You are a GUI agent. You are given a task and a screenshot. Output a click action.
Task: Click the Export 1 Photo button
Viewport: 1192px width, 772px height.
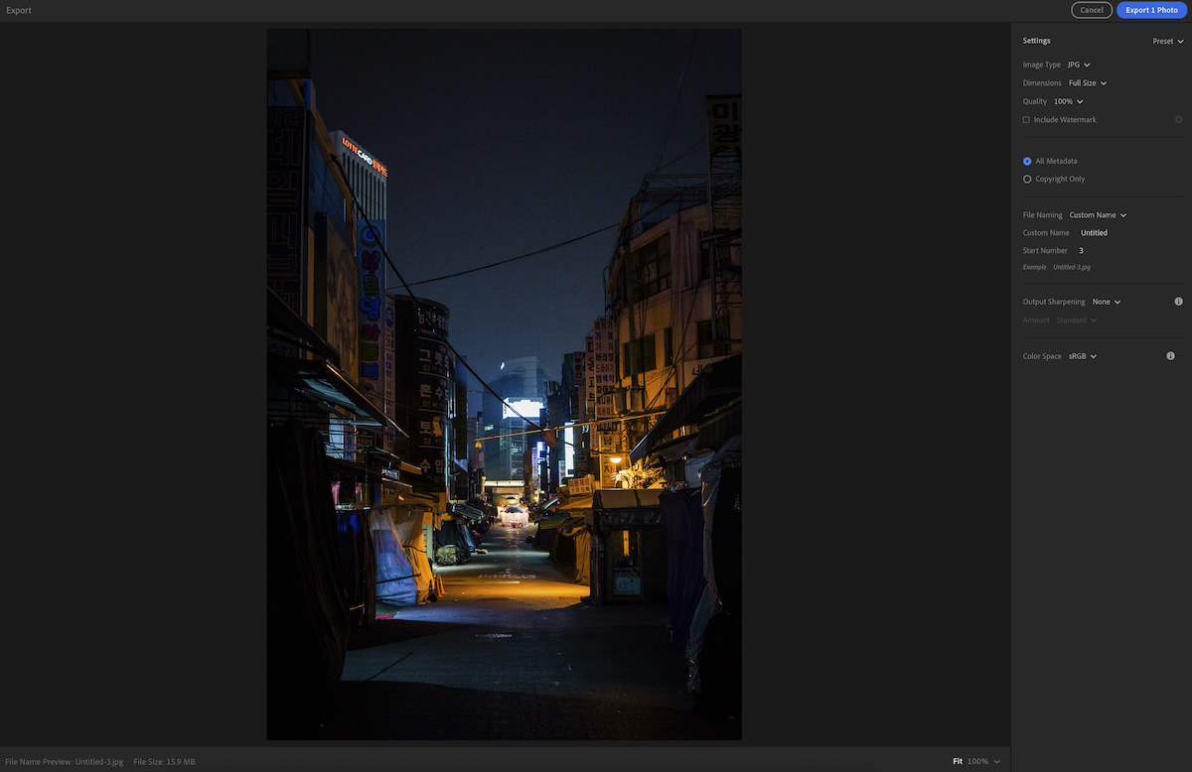1151,9
